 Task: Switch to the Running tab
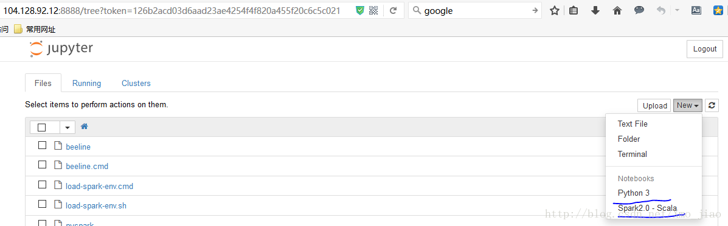(x=87, y=84)
